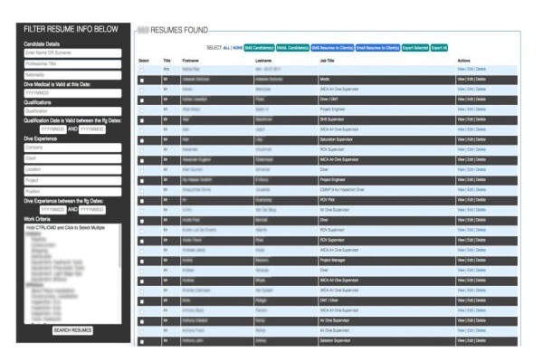
Task: Click the Nationality input field
Action: (72, 75)
